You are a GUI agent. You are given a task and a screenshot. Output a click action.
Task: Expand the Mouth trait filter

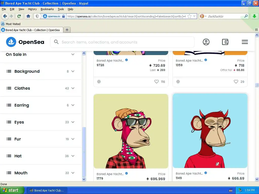(41, 173)
